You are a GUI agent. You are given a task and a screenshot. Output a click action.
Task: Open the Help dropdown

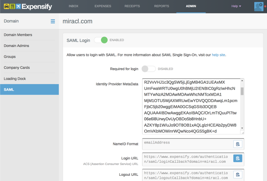pos(236,6)
